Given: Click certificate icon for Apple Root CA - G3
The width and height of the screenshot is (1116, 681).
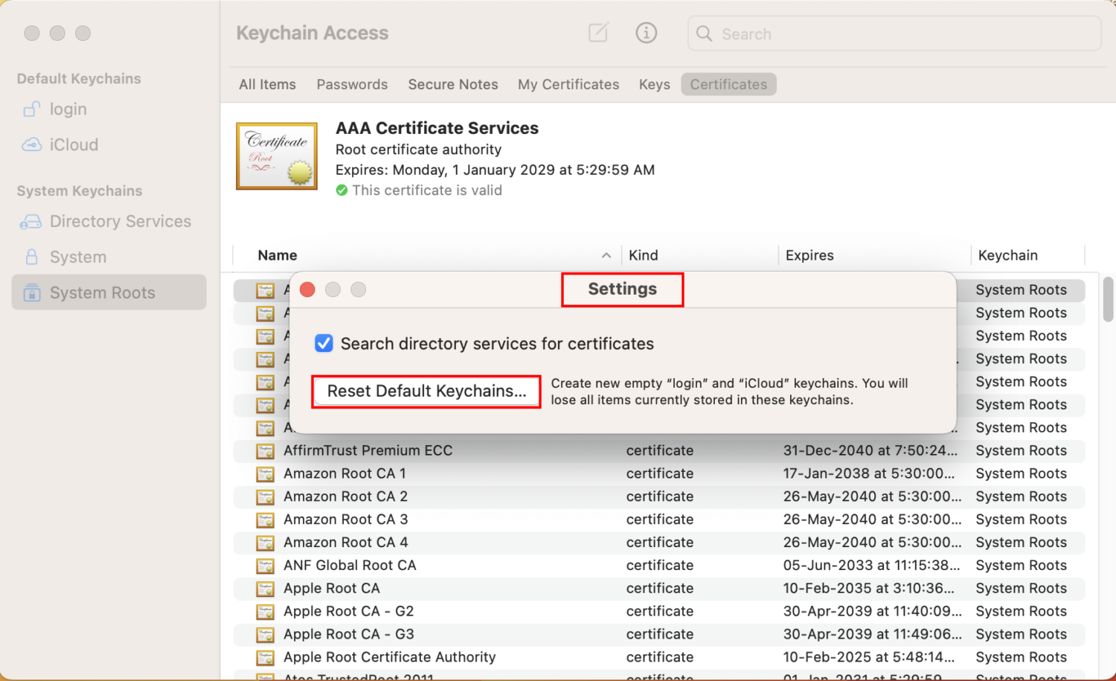Looking at the screenshot, I should tap(265, 635).
